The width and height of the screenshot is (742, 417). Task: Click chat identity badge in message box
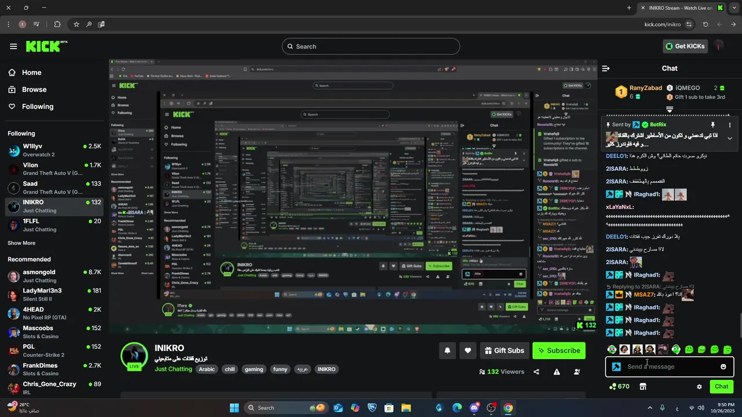[x=616, y=367]
